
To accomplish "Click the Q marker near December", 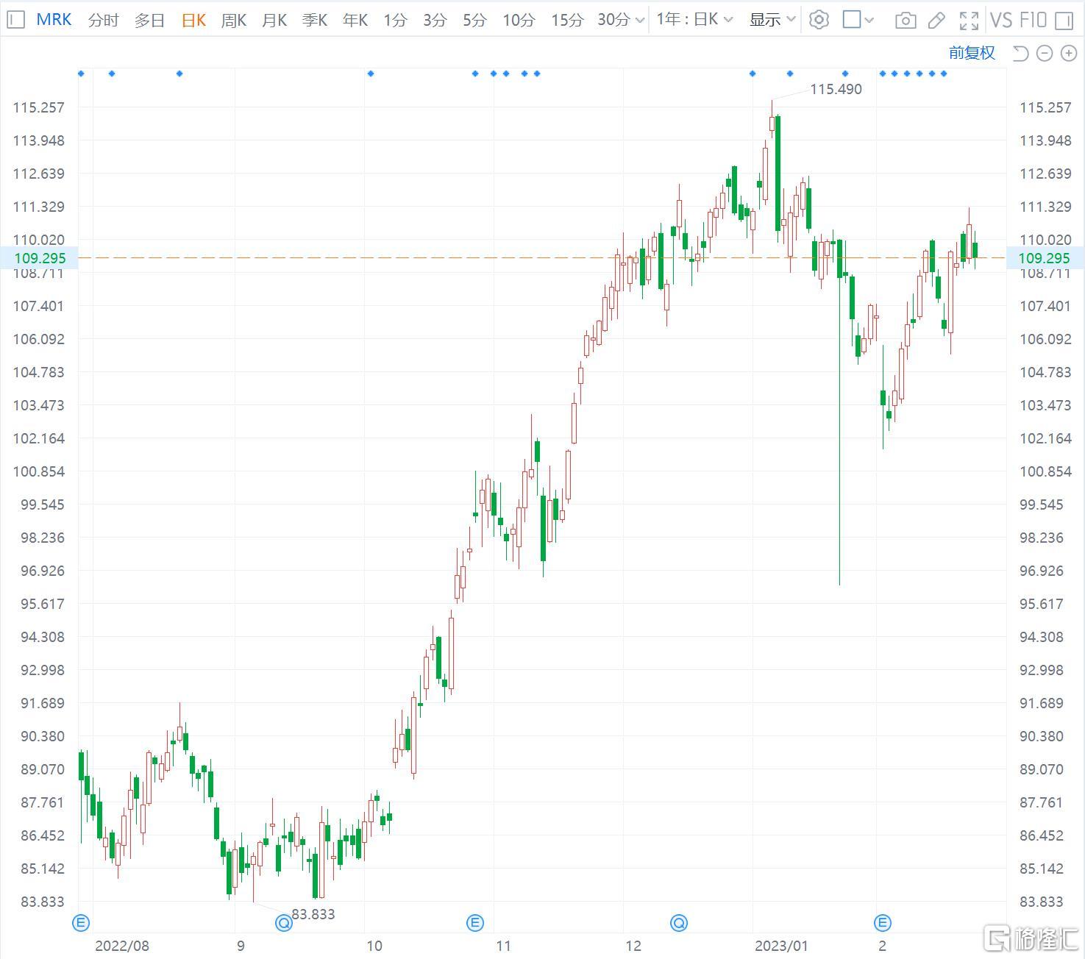I will (678, 922).
